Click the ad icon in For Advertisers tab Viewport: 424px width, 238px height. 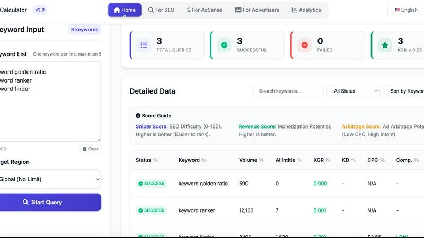pos(238,10)
